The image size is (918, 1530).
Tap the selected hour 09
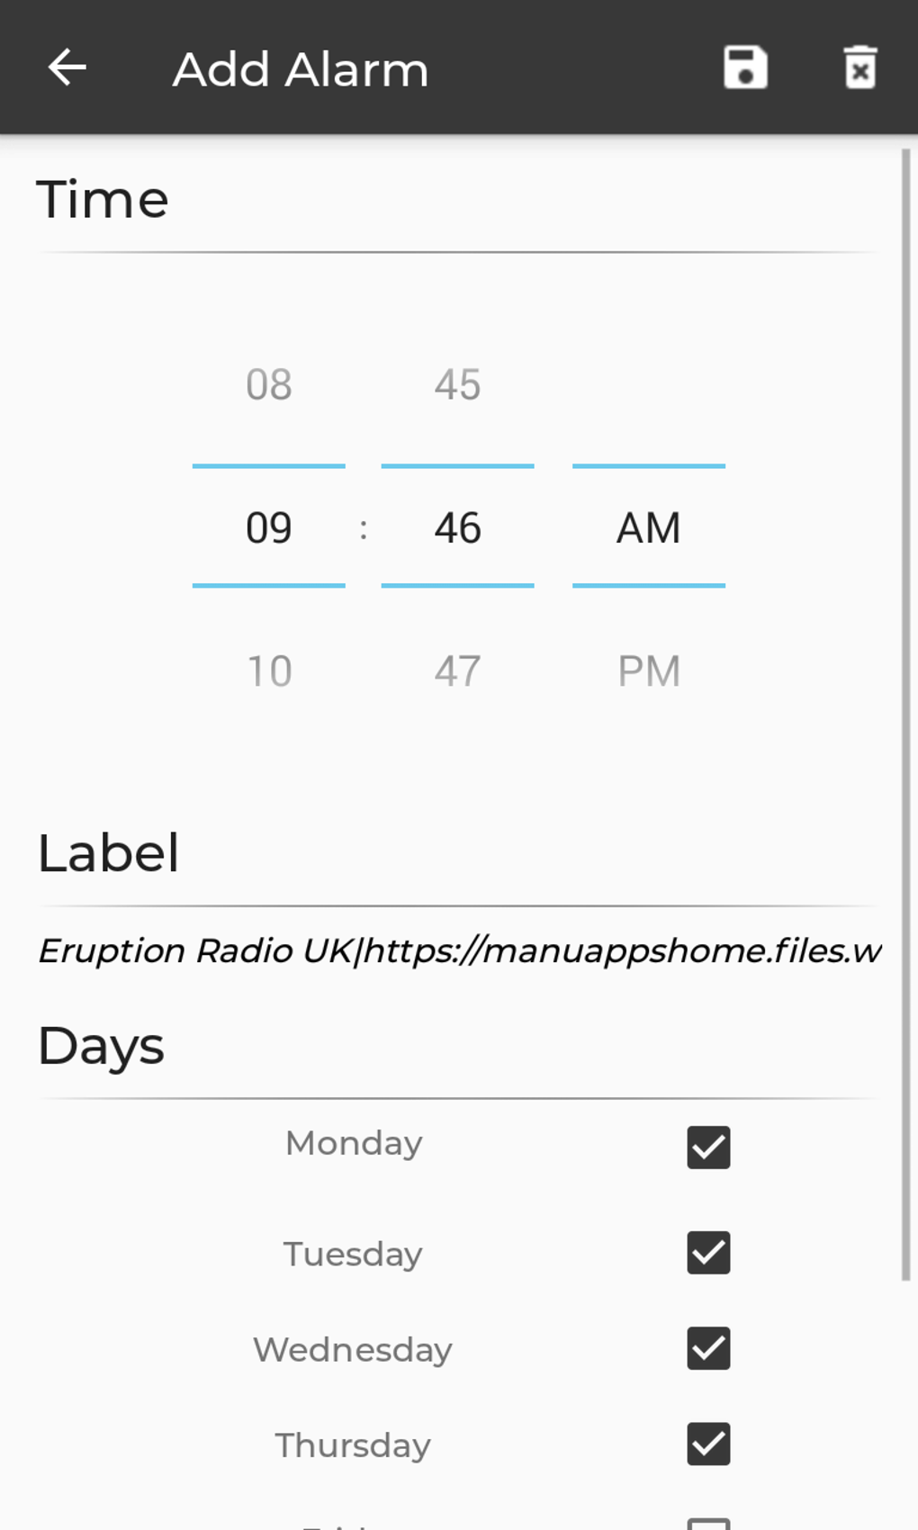coord(269,527)
